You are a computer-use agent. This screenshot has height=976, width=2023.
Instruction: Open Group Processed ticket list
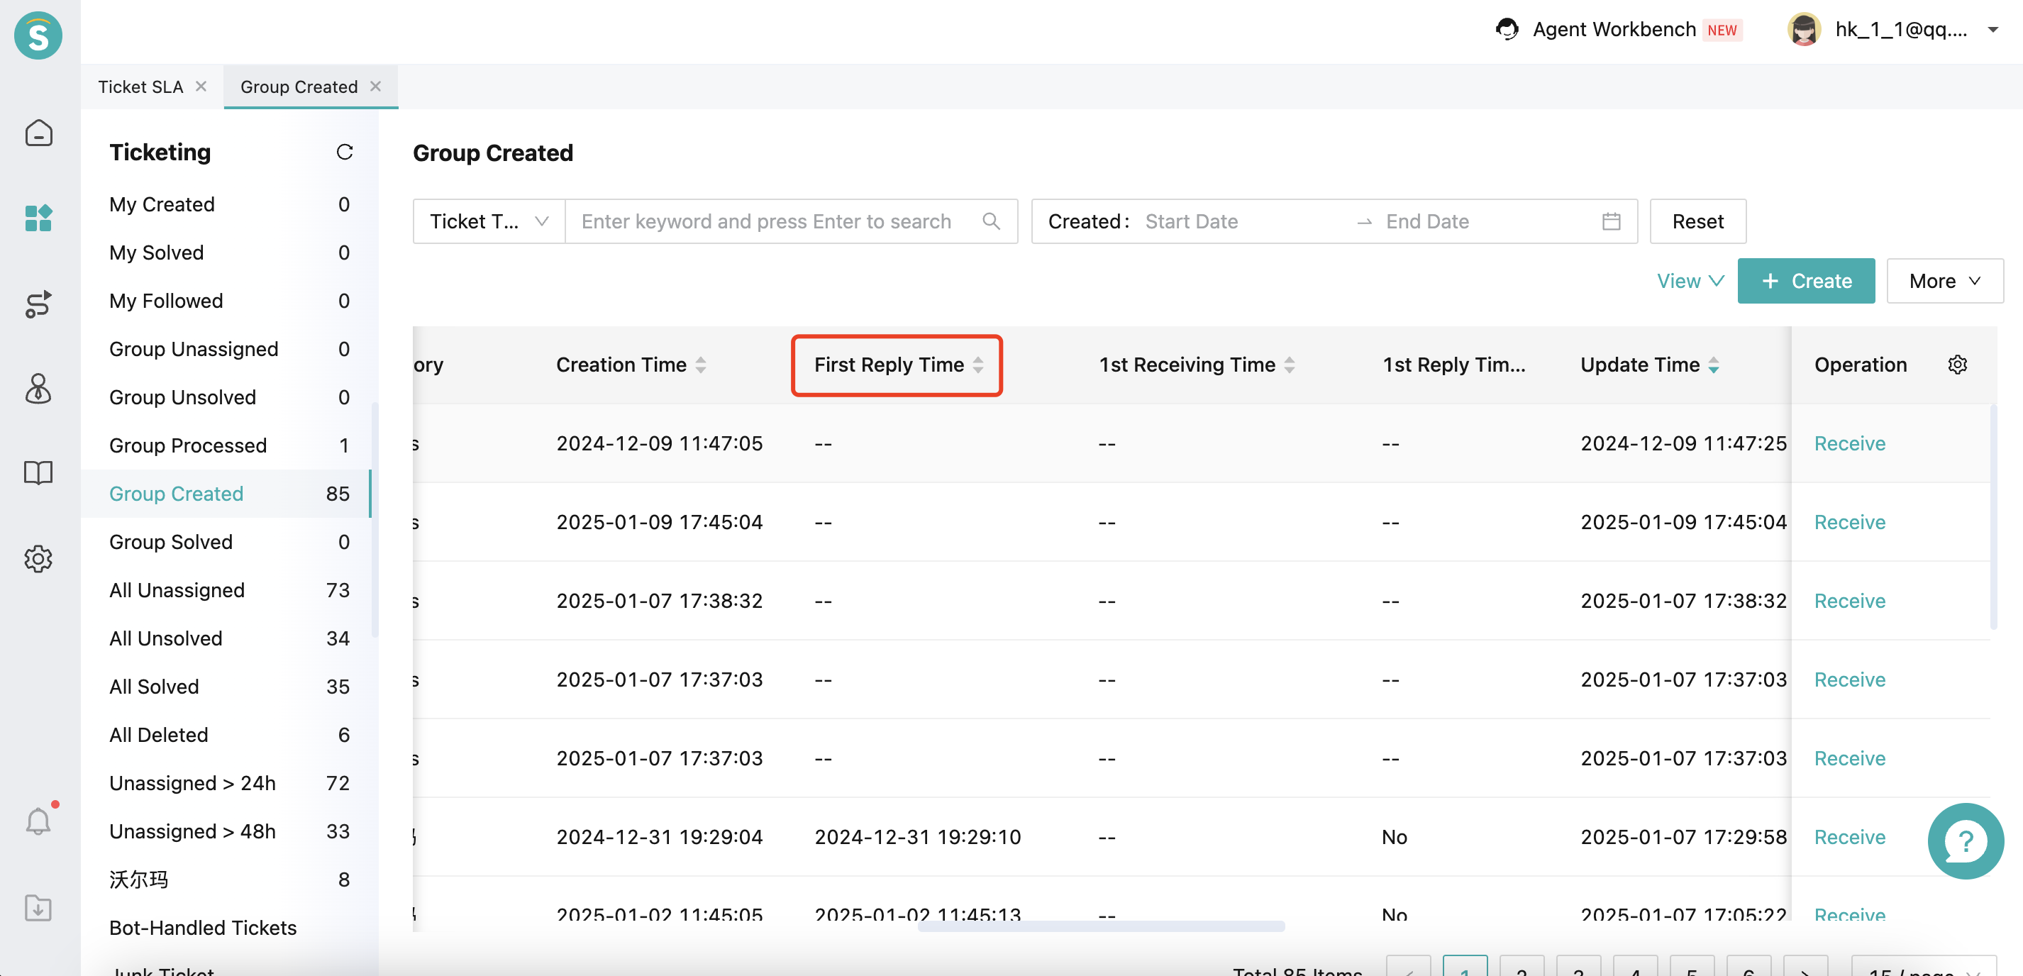pyautogui.click(x=229, y=445)
